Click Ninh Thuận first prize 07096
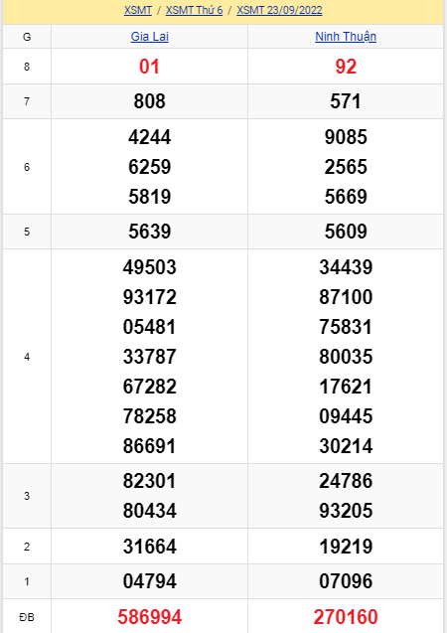This screenshot has width=447, height=633. click(x=346, y=581)
